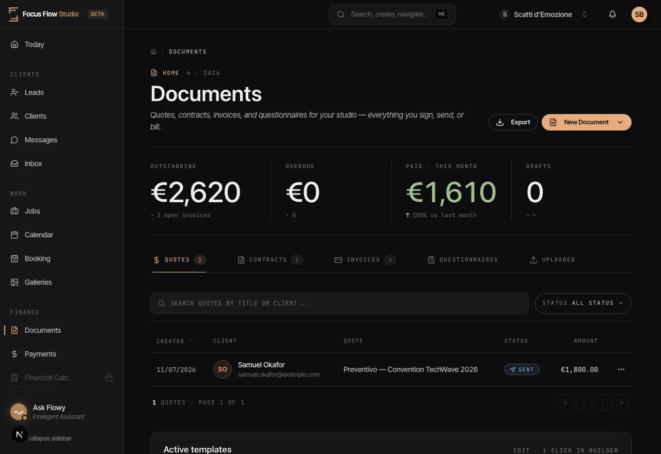The width and height of the screenshot is (661, 454).
Task: Click the lock icon beside Financial Calc.
Action: (109, 378)
